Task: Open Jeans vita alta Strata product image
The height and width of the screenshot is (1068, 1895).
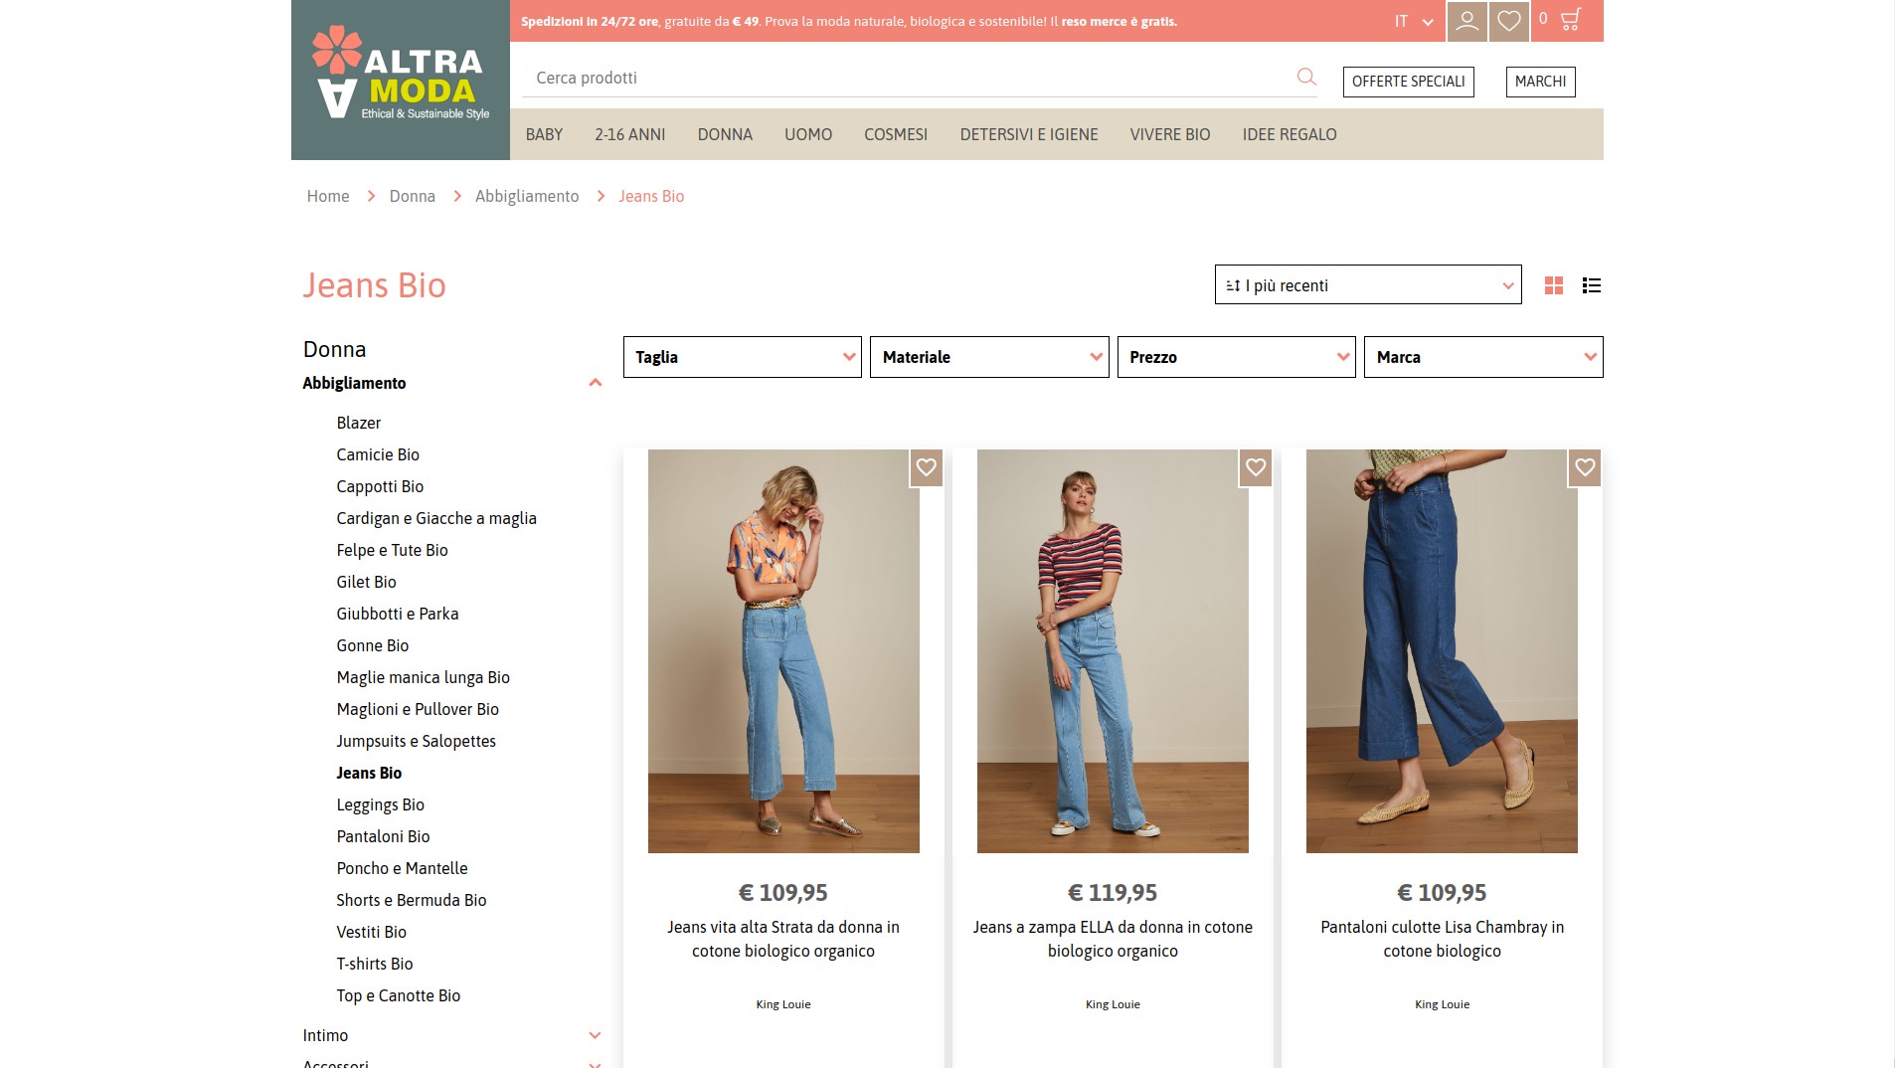Action: [783, 651]
